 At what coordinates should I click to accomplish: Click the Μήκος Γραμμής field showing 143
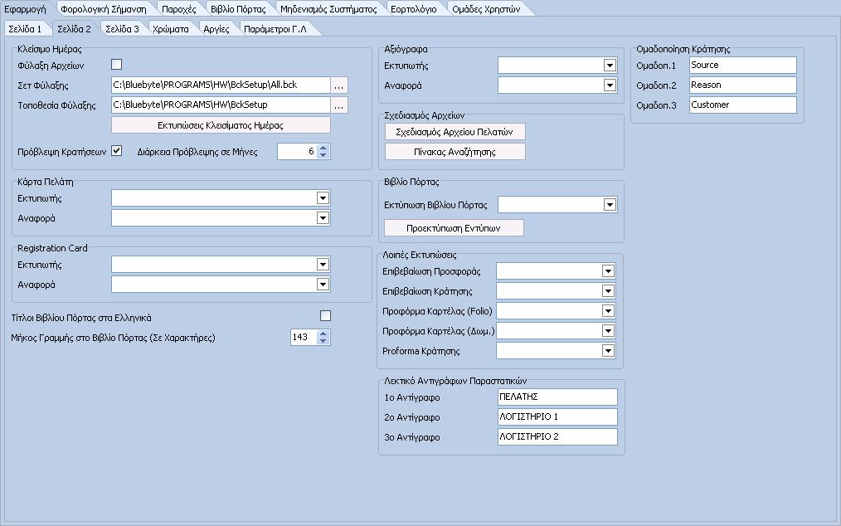304,337
